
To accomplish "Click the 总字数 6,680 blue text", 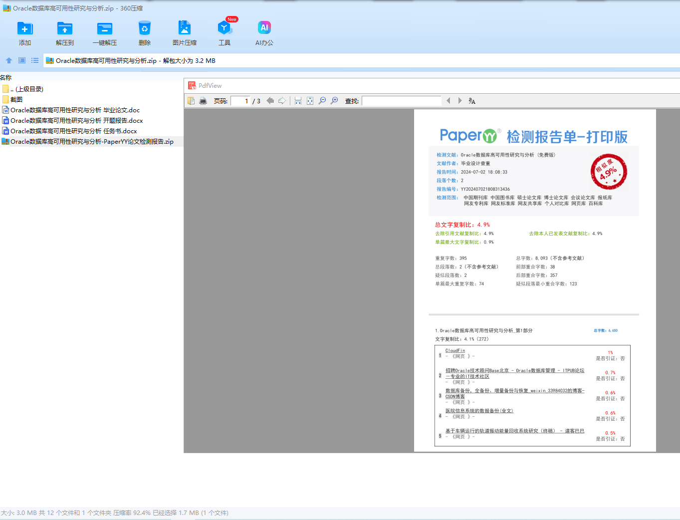I will (x=606, y=330).
